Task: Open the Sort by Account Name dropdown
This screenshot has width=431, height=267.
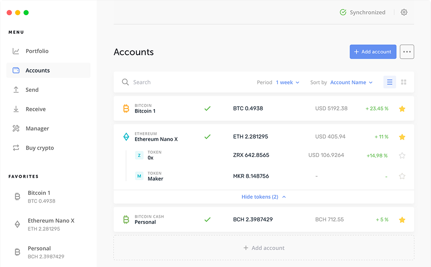Action: click(x=351, y=83)
